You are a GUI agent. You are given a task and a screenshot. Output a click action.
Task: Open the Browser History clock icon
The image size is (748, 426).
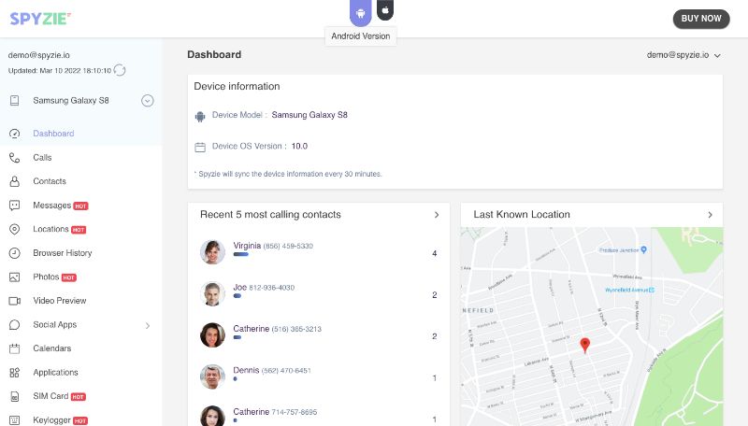[14, 253]
